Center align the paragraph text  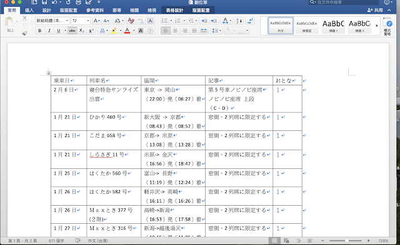click(x=175, y=31)
